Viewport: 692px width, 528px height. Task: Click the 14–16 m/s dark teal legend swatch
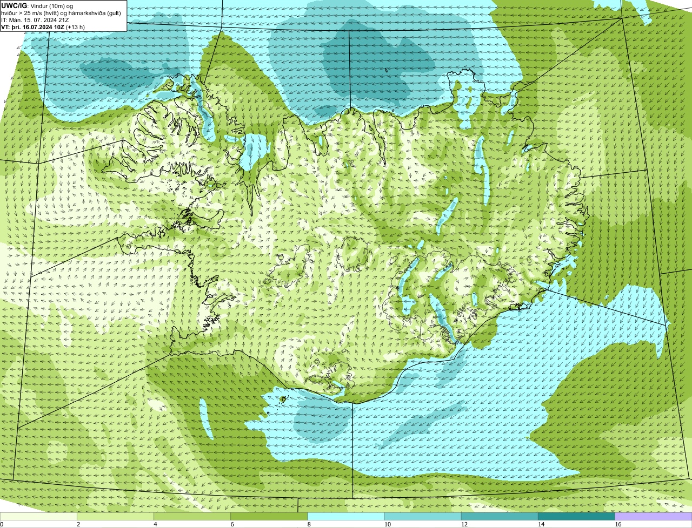(576, 516)
